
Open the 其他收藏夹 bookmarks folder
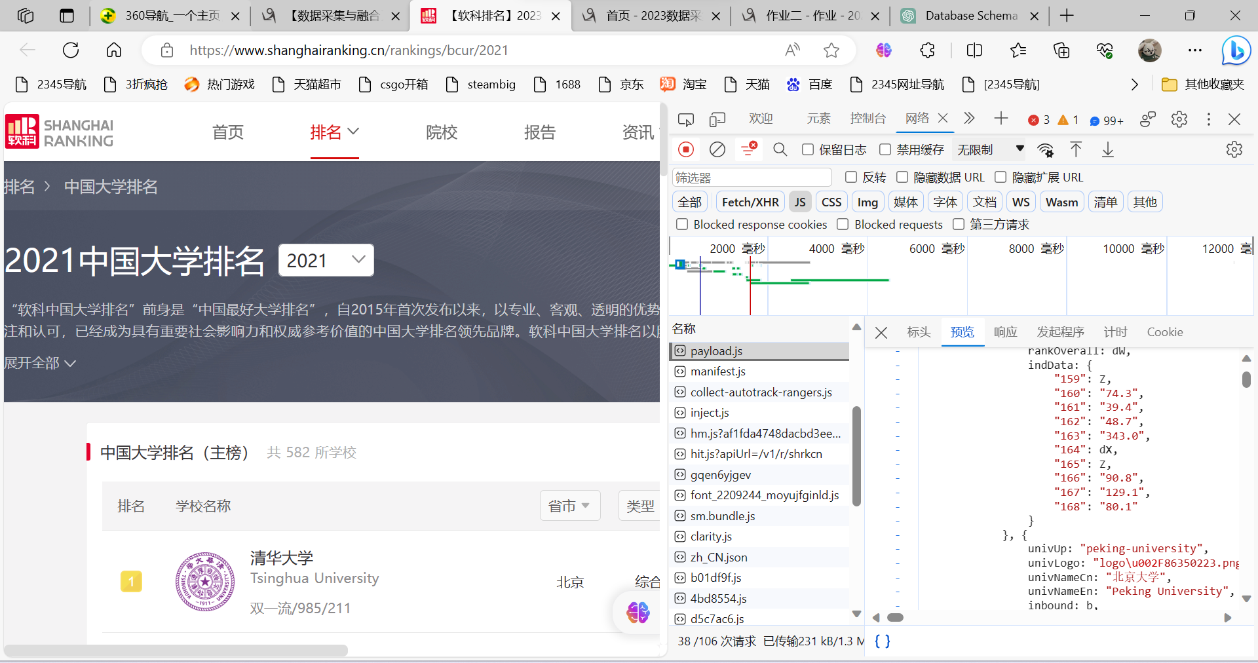pyautogui.click(x=1203, y=85)
